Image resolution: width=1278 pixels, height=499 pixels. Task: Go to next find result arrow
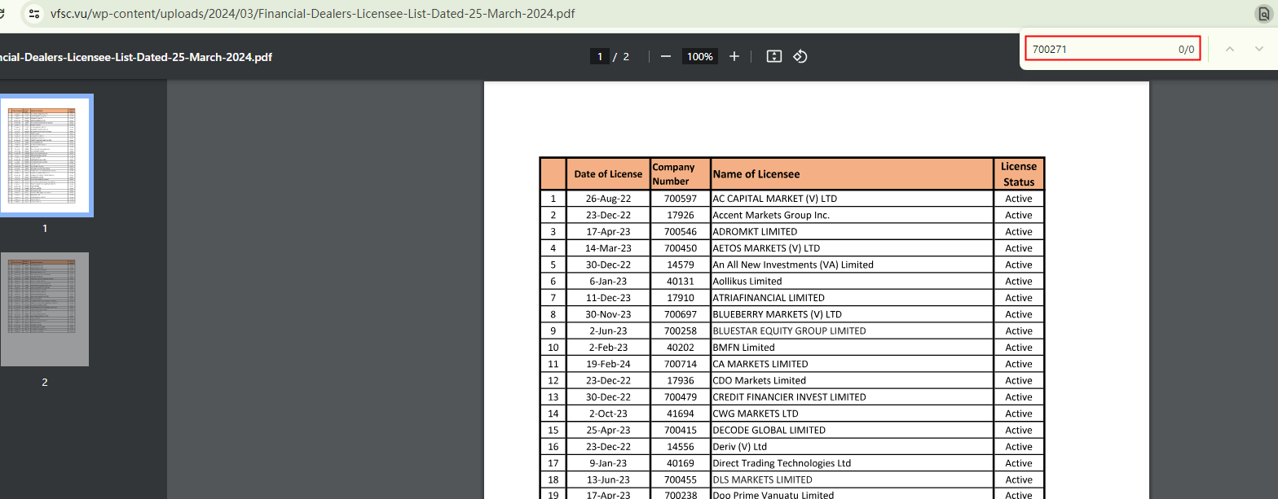[1258, 49]
